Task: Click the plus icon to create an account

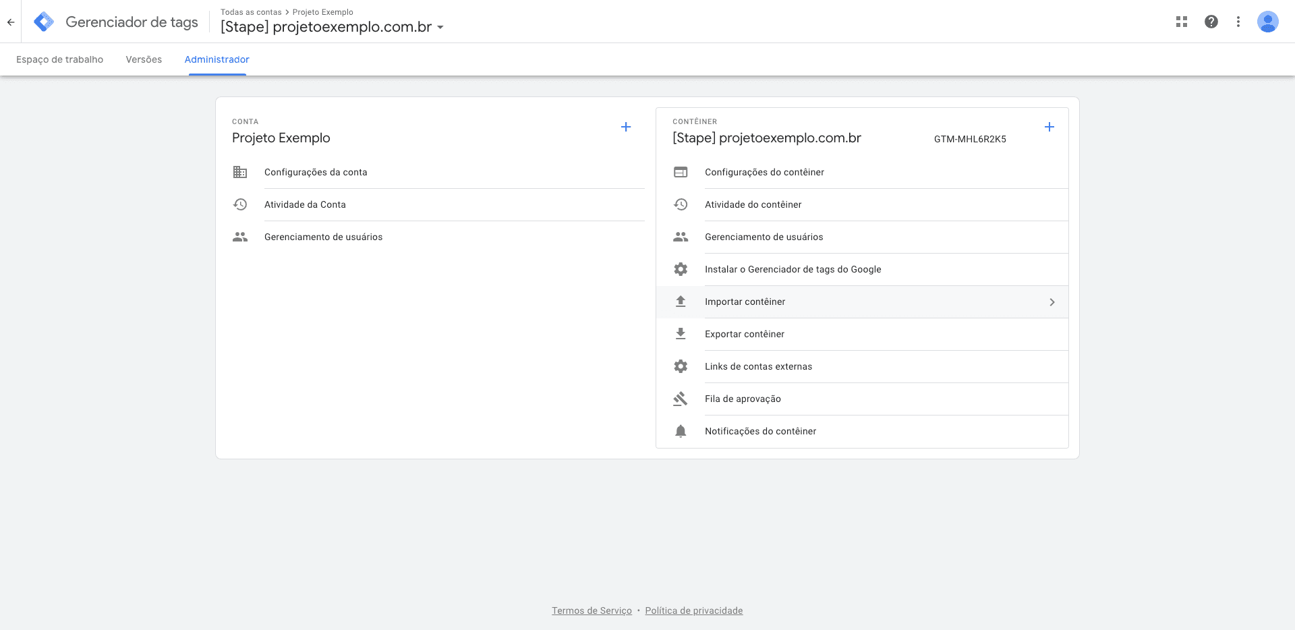Action: click(x=626, y=127)
